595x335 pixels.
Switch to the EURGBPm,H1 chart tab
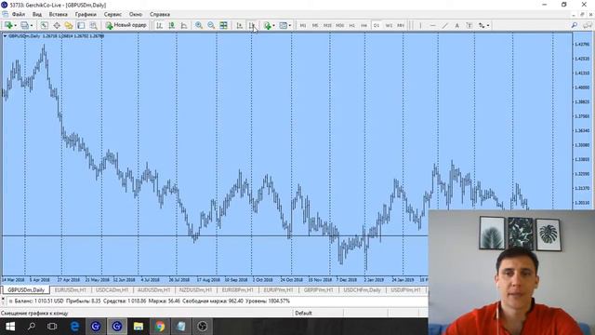click(237, 290)
